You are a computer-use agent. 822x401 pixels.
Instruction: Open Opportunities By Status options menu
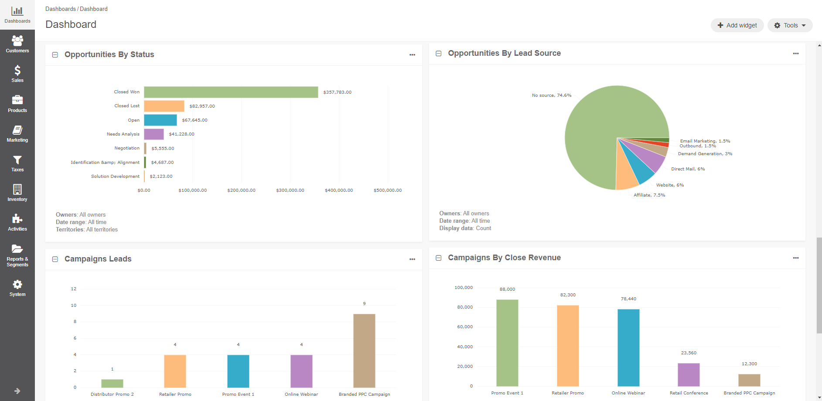(x=412, y=55)
